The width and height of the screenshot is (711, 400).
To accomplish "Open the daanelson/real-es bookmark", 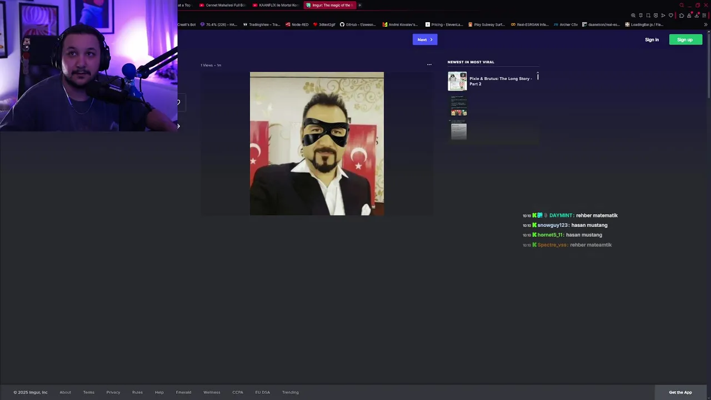I will [601, 24].
